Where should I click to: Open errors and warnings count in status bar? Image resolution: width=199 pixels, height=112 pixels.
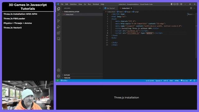click(64, 81)
